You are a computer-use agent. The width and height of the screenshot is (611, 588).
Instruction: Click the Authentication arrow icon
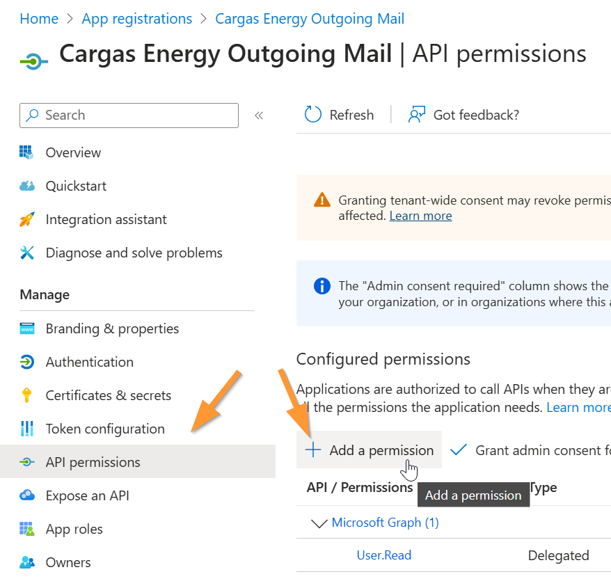[27, 362]
